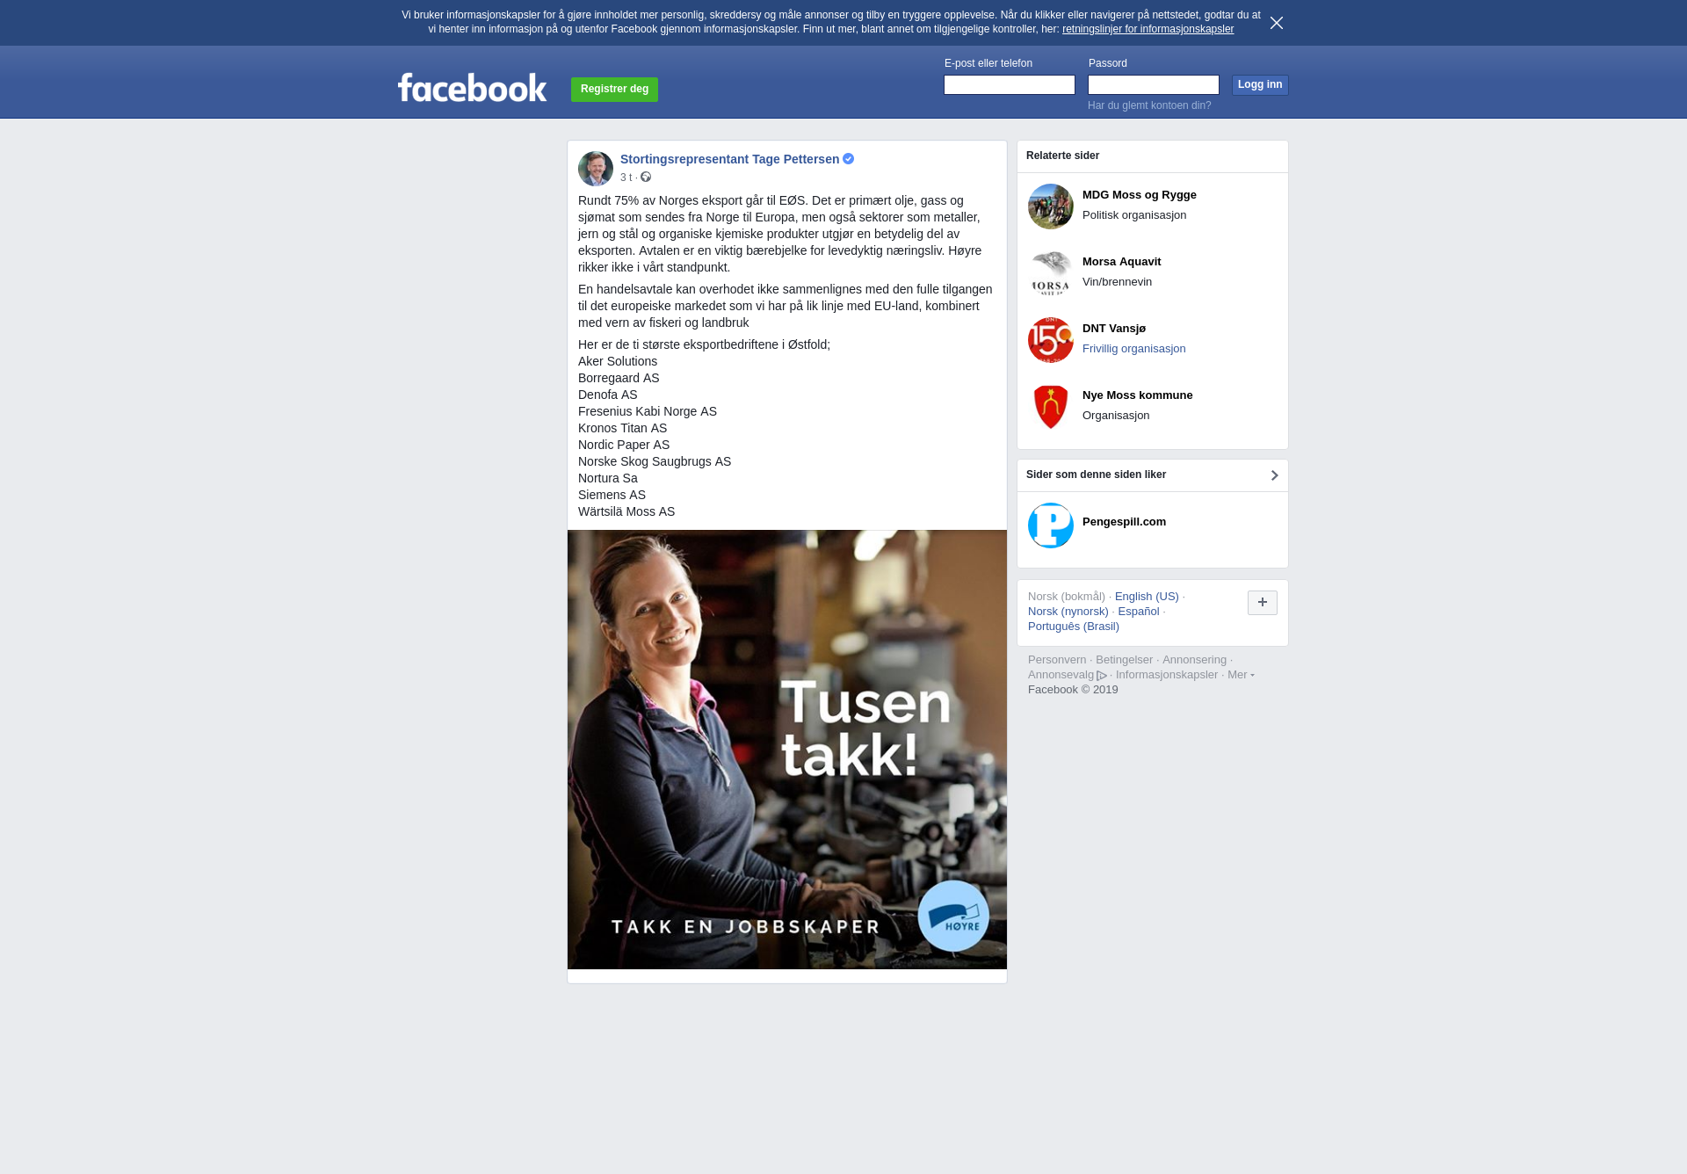The width and height of the screenshot is (1687, 1174).
Task: Open the 'Tusen takk!' post image
Action: tap(787, 750)
